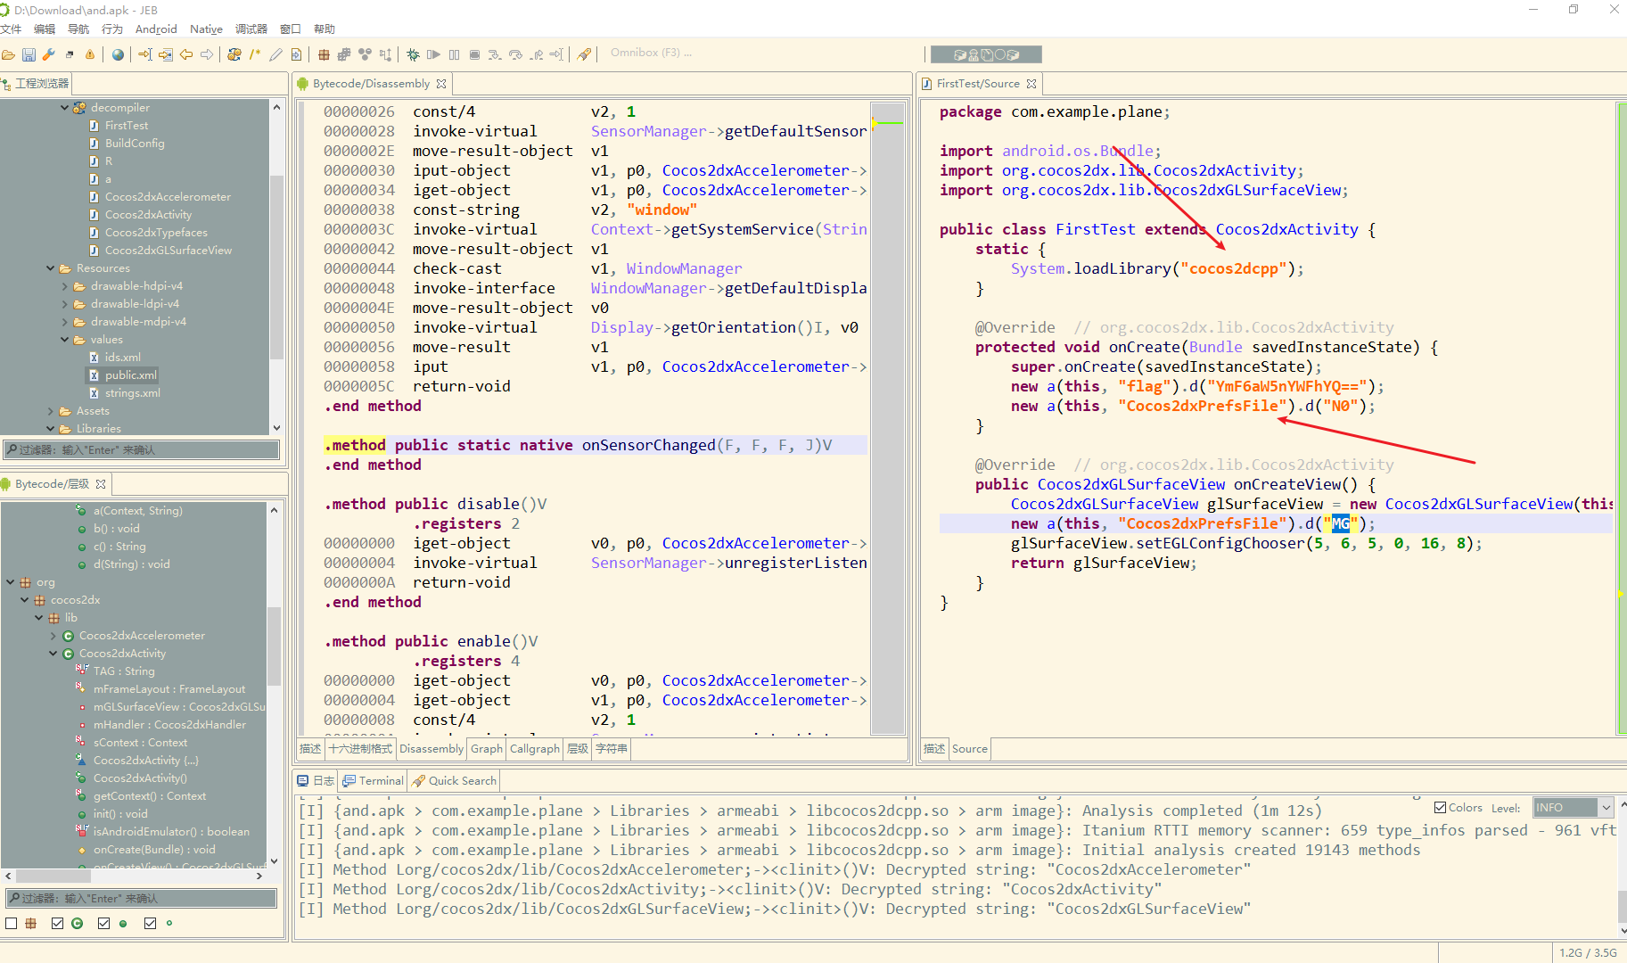Click the save floppy-disk toolbar icon

(x=29, y=54)
